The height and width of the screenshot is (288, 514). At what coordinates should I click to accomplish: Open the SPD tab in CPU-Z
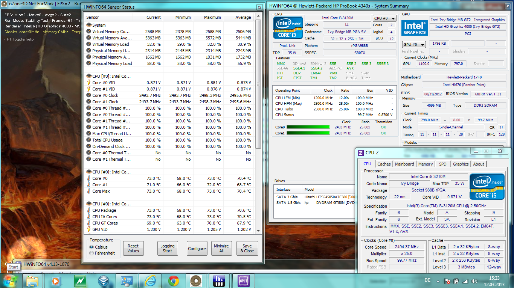(443, 164)
